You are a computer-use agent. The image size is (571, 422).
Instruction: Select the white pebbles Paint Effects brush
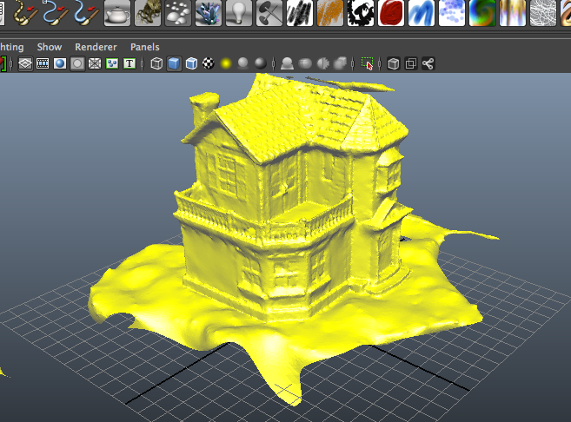point(178,13)
